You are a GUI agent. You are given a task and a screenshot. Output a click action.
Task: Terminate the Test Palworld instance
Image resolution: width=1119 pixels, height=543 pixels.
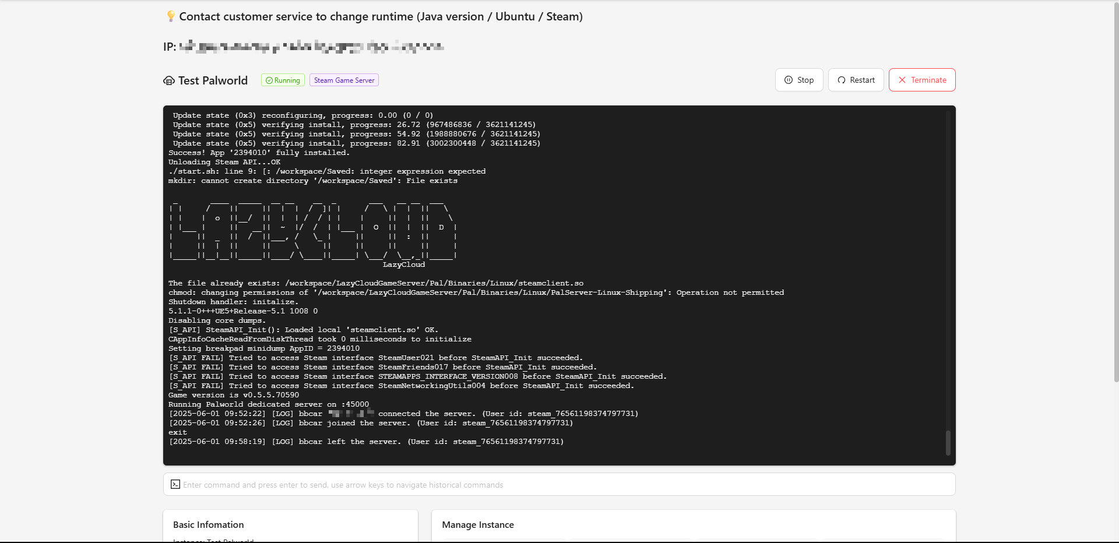[922, 80]
